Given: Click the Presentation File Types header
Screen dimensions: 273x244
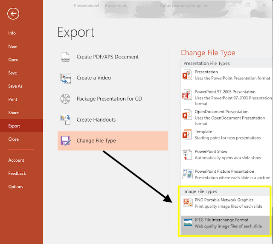Looking at the screenshot, I should pyautogui.click(x=206, y=63).
